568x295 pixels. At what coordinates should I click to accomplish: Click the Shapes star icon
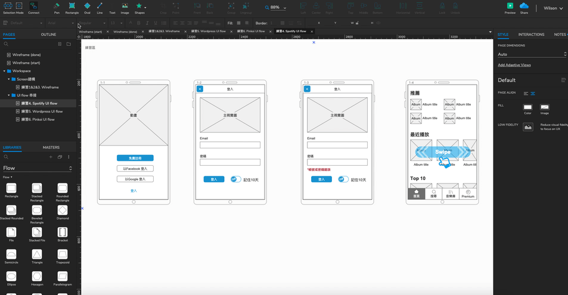coord(139,6)
